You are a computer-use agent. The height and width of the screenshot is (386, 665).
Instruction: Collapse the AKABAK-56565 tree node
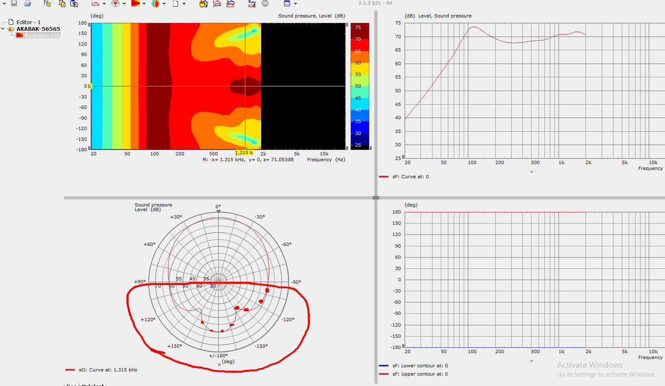click(3, 29)
